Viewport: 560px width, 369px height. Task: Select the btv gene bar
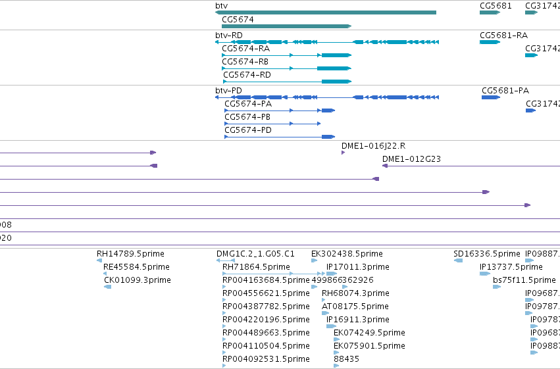326,12
